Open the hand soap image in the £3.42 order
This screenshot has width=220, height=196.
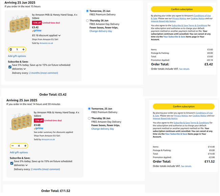20,23
